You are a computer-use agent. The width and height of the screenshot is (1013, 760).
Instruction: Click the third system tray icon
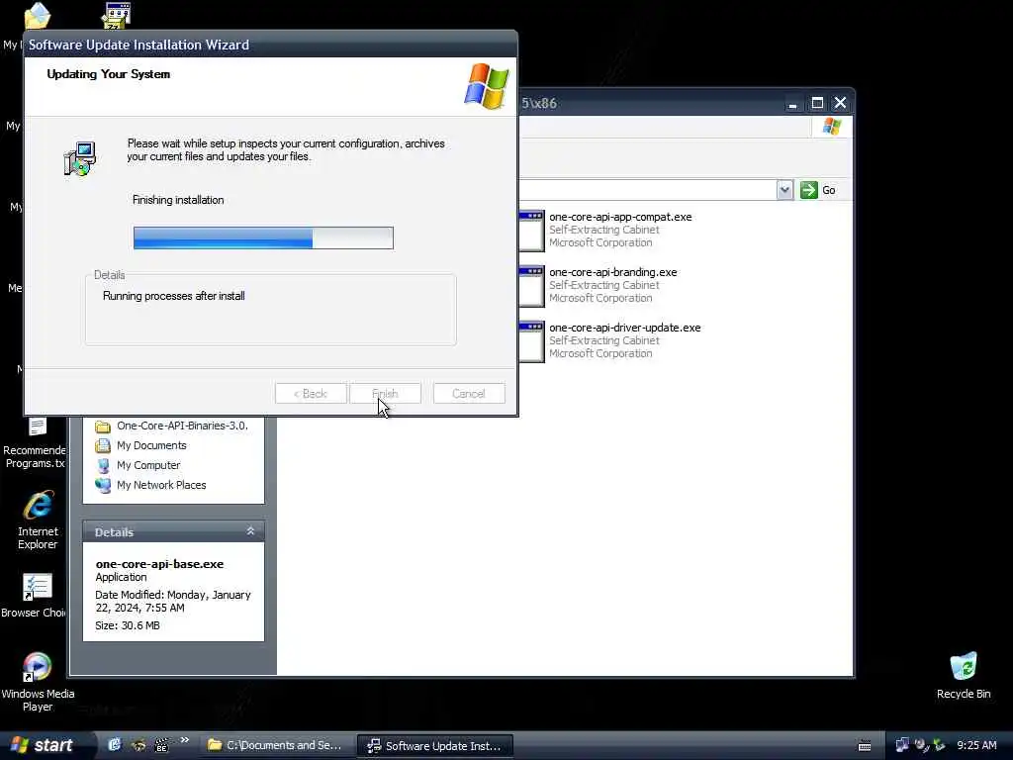tap(940, 745)
